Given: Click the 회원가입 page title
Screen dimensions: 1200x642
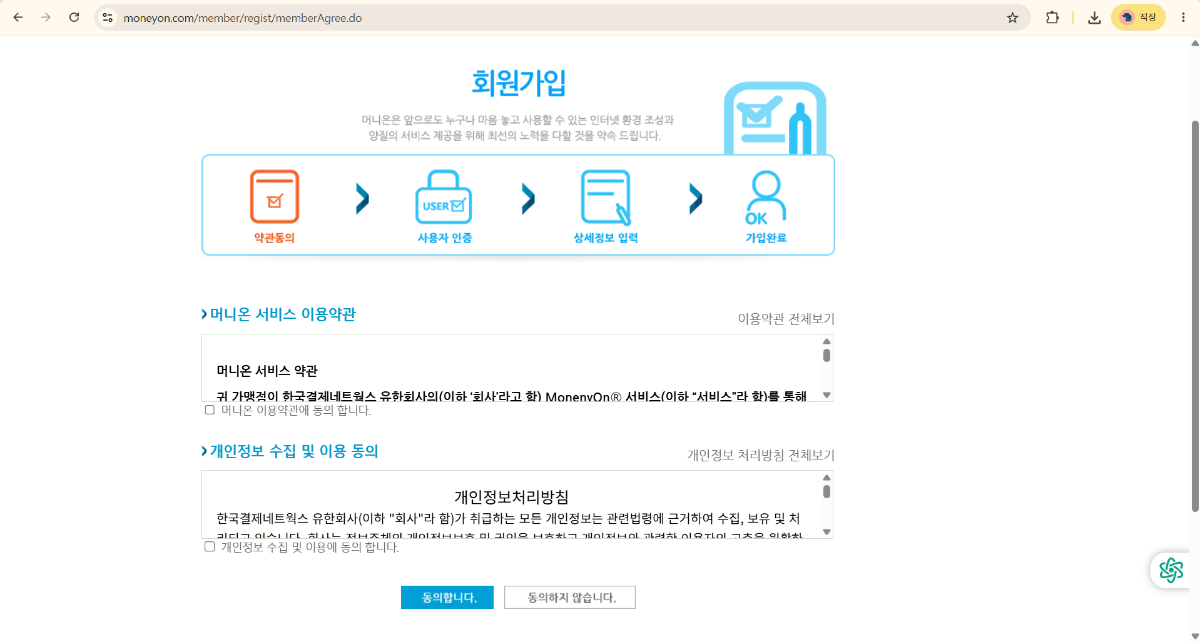Looking at the screenshot, I should pos(519,83).
